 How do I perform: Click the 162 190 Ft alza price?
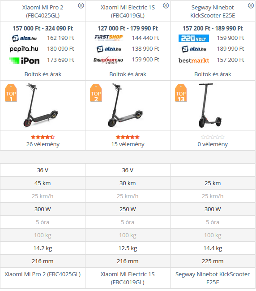click(60, 38)
